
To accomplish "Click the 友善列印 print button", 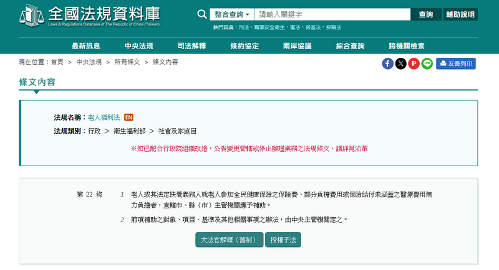I will [456, 64].
